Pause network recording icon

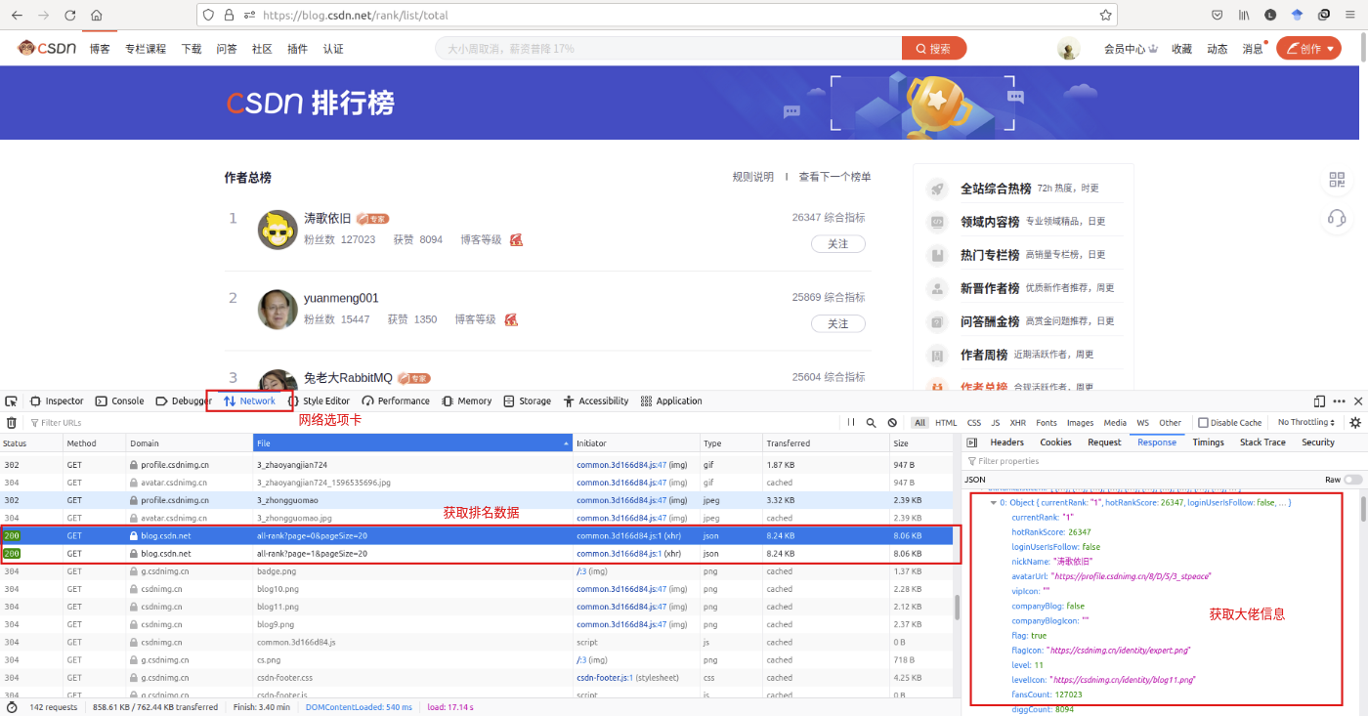point(850,423)
